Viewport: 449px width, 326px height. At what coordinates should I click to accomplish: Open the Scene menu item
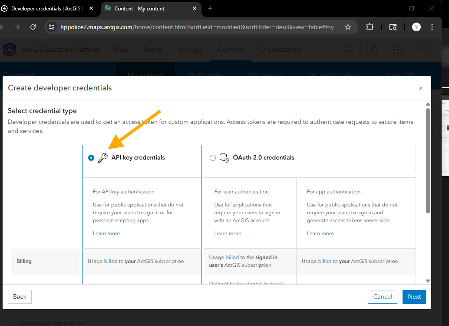pos(153,50)
